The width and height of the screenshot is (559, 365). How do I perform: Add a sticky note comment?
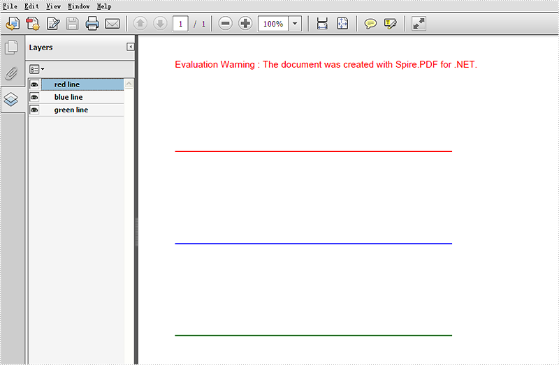pyautogui.click(x=370, y=24)
